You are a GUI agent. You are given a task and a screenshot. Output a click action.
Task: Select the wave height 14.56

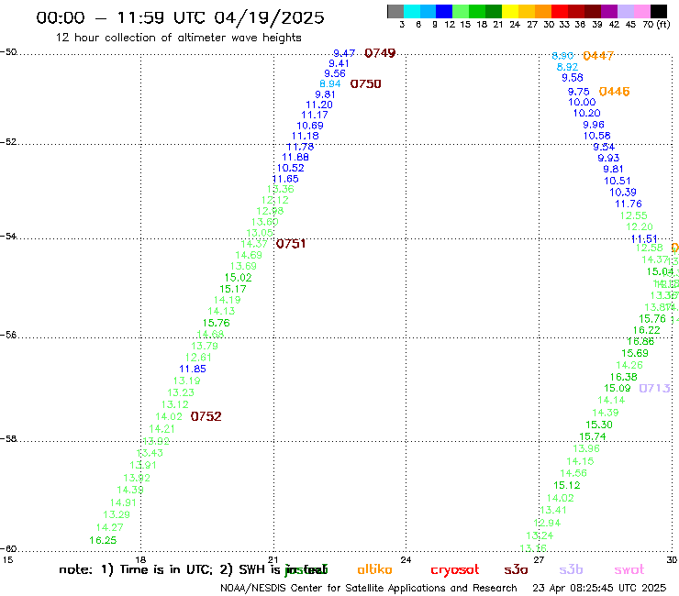573,473
